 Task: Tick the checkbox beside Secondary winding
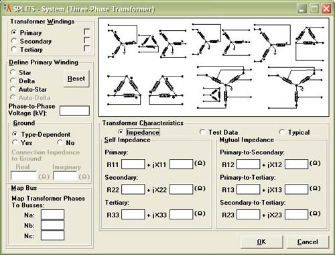point(86,40)
